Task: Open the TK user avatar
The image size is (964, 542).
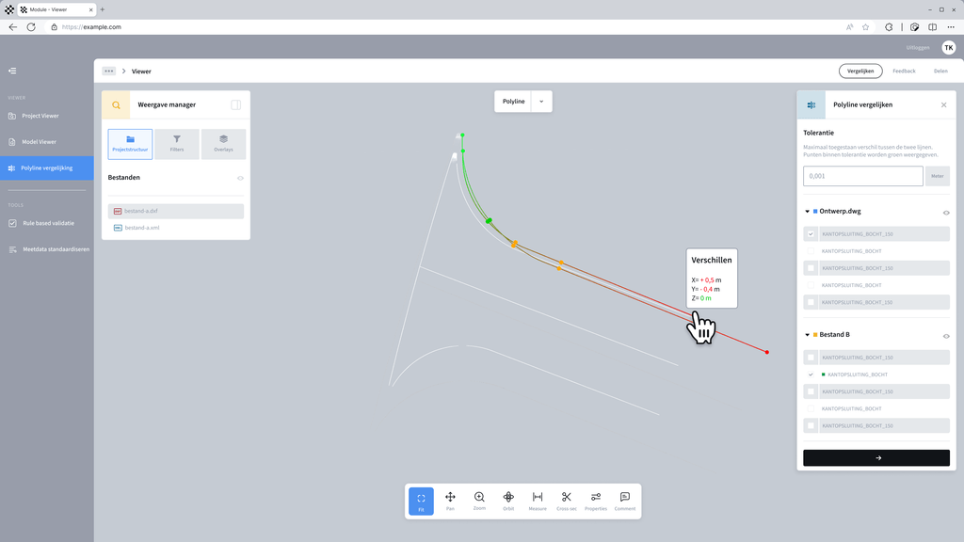Action: [x=949, y=47]
